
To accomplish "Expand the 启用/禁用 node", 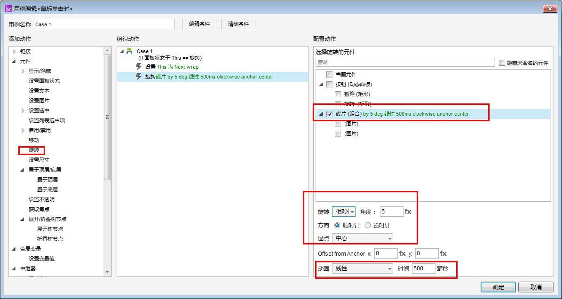I will tap(24, 130).
